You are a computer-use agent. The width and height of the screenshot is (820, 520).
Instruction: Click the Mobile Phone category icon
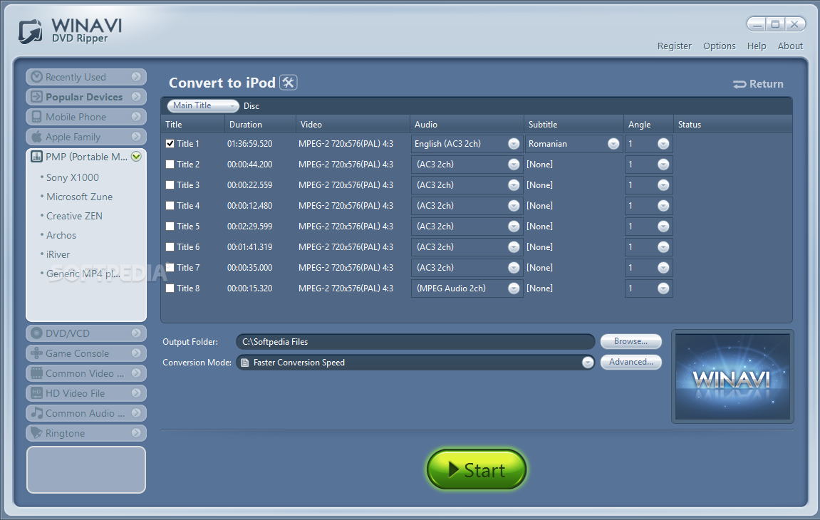pos(36,117)
